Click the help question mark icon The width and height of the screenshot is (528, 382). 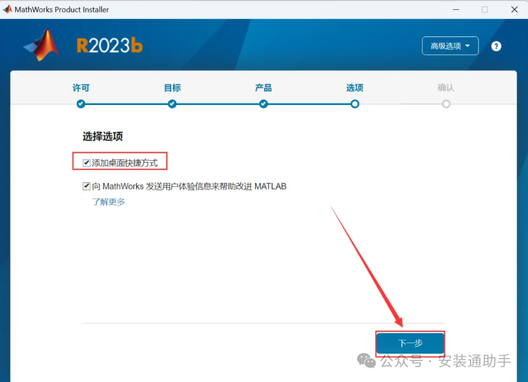496,46
